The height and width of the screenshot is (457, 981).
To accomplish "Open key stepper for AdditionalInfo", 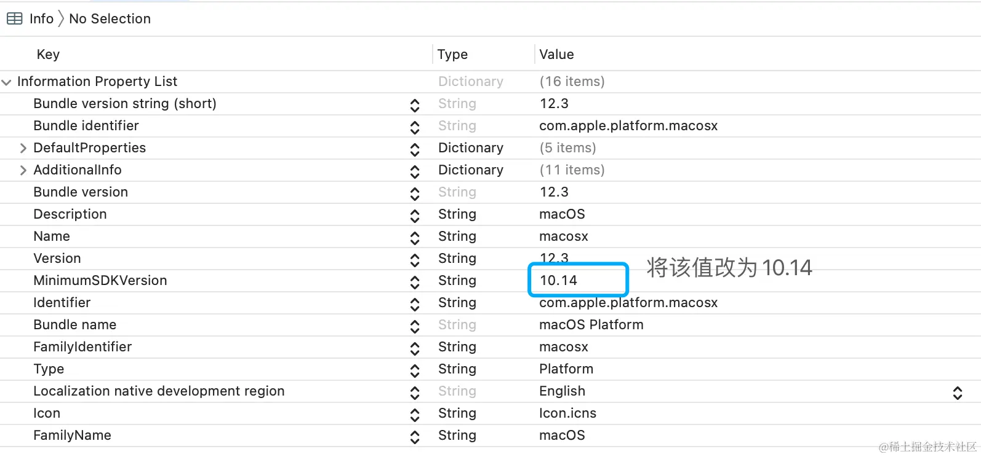I will tap(415, 171).
